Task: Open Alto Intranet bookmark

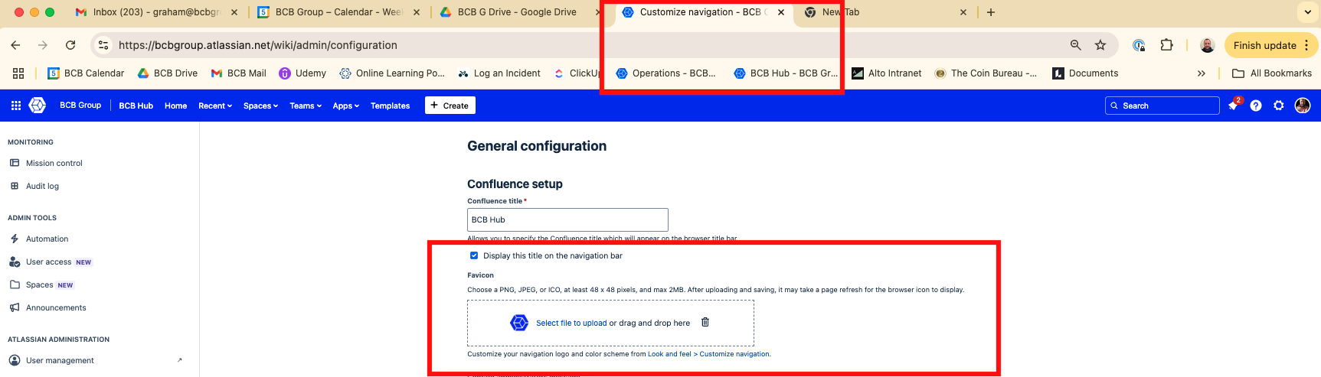Action: [x=887, y=73]
